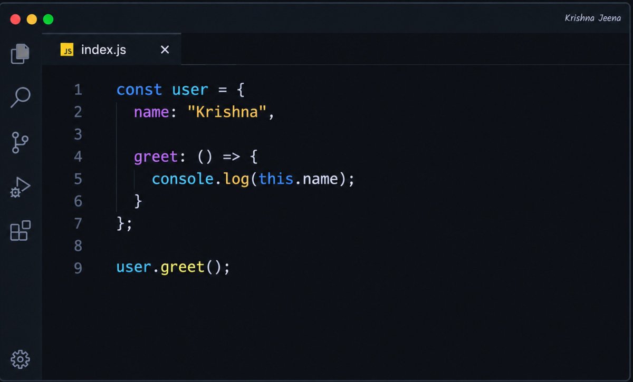The image size is (633, 382).
Task: Click the 'user' identifier on line 1
Action: pos(190,90)
